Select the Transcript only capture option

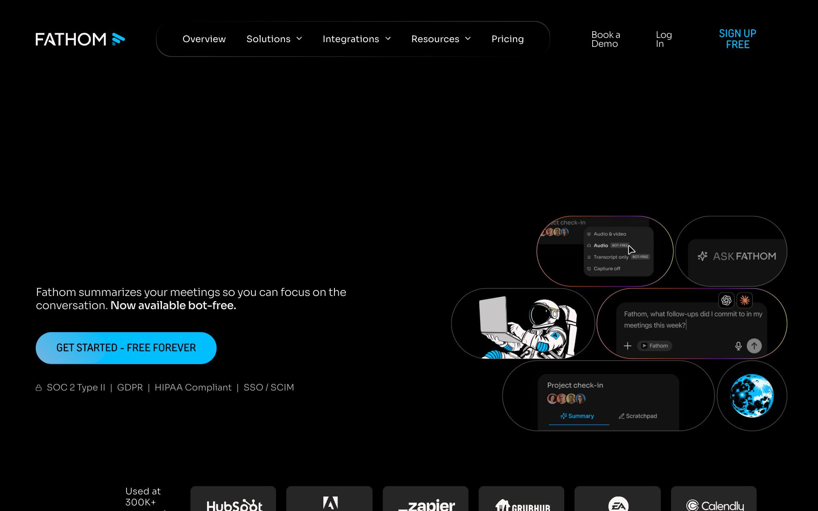pyautogui.click(x=618, y=257)
